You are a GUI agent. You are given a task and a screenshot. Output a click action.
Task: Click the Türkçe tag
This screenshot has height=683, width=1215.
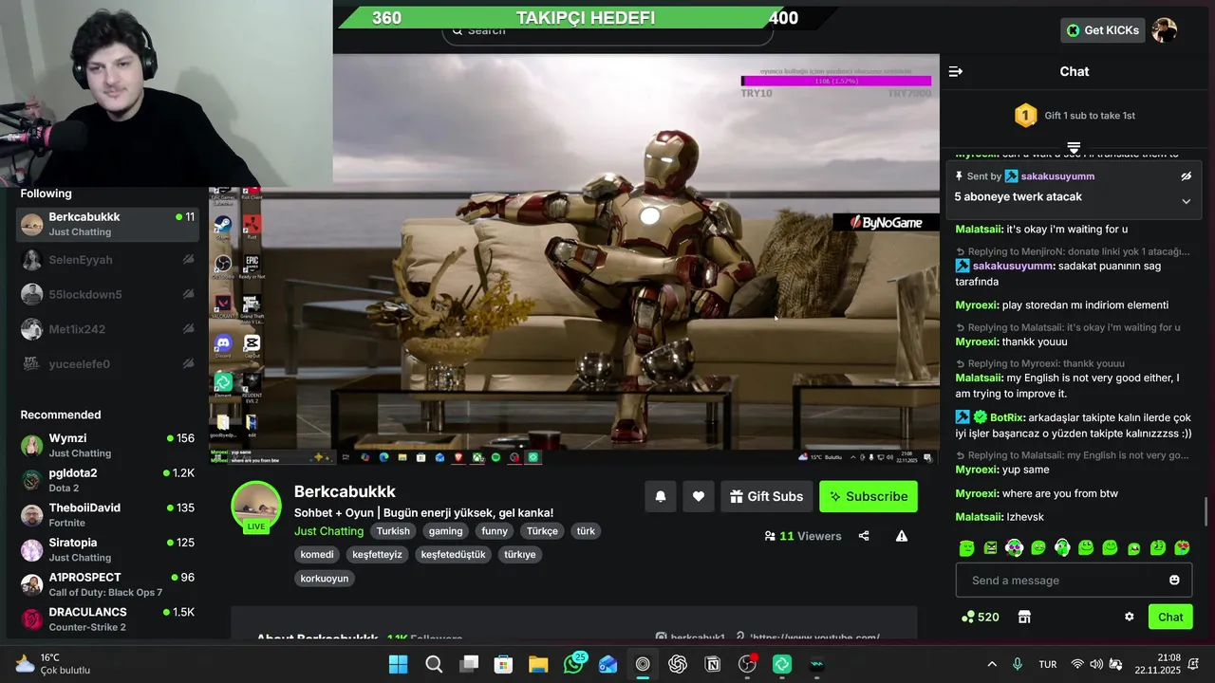coord(543,531)
